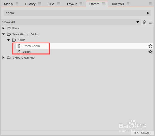Sort effects alphabetically A to Z
Viewport: 155px width, 136px height.
click(144, 22)
